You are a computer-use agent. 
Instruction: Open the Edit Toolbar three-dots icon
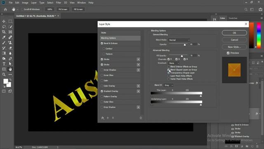pos(10,74)
